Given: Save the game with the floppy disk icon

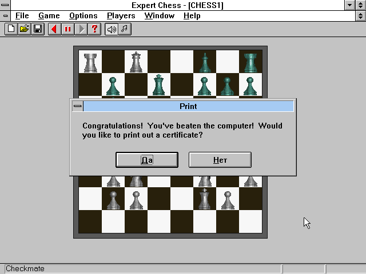Looking at the screenshot, I should coord(38,29).
